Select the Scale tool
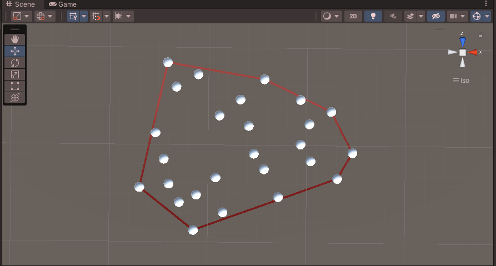 tap(15, 74)
